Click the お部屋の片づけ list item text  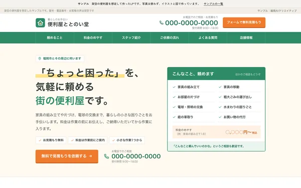[x=189, y=97]
